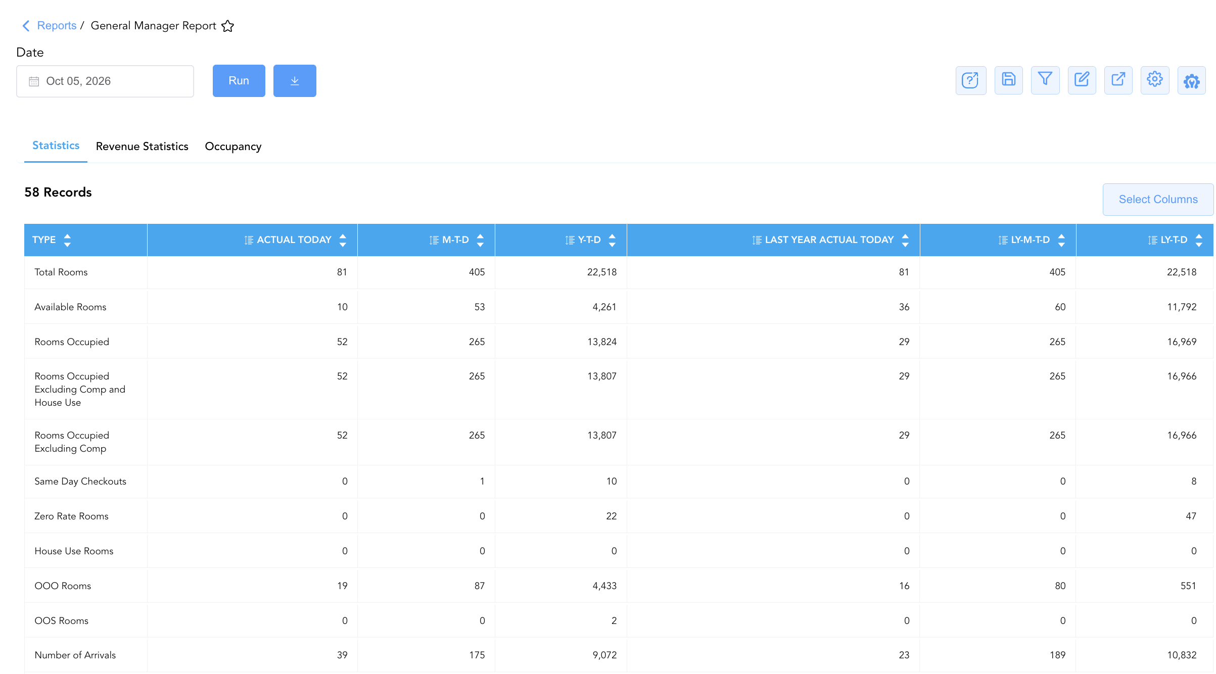Sort by LY-M-T-D column arrows
This screenshot has height=674, width=1216.
point(1061,240)
